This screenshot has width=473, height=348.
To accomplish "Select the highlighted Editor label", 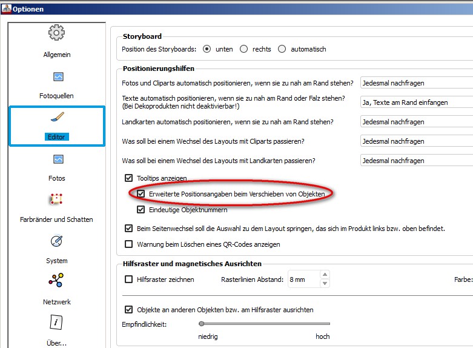I will (56, 137).
